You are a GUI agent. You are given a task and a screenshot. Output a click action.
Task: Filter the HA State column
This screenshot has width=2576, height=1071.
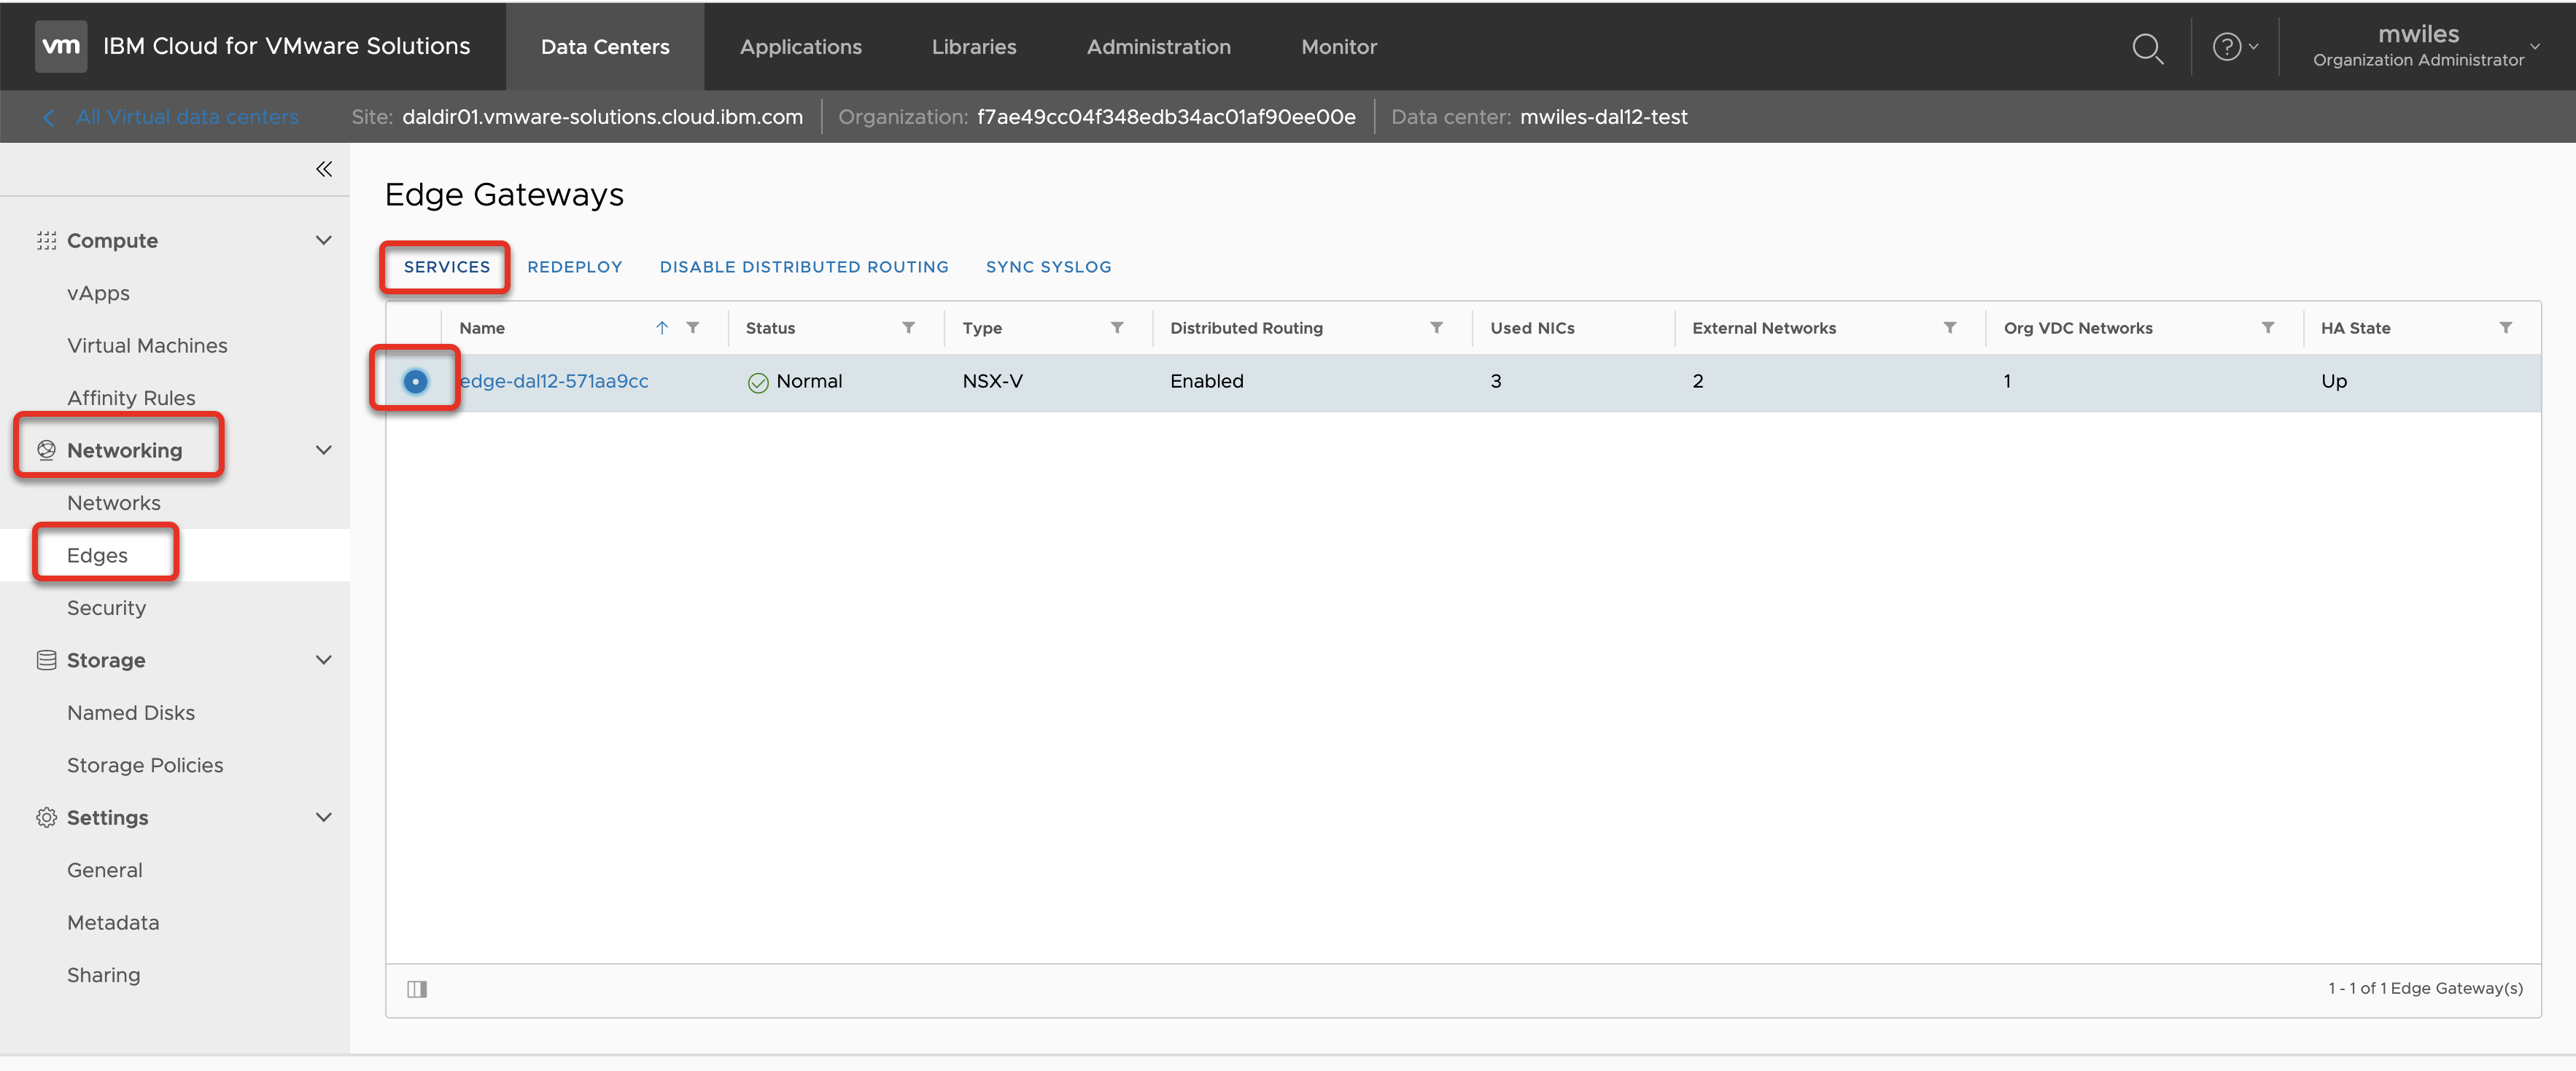2505,328
